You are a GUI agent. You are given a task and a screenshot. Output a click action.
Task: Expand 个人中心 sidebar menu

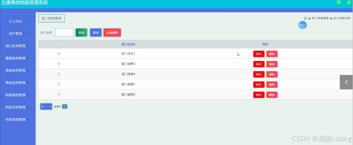[17, 21]
